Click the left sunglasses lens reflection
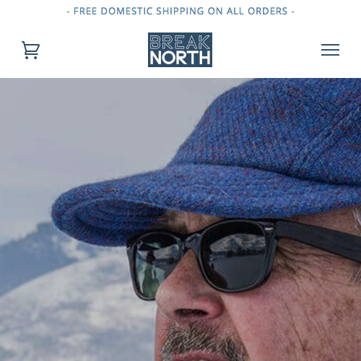Screen dimensions: 361x361 coord(154,265)
